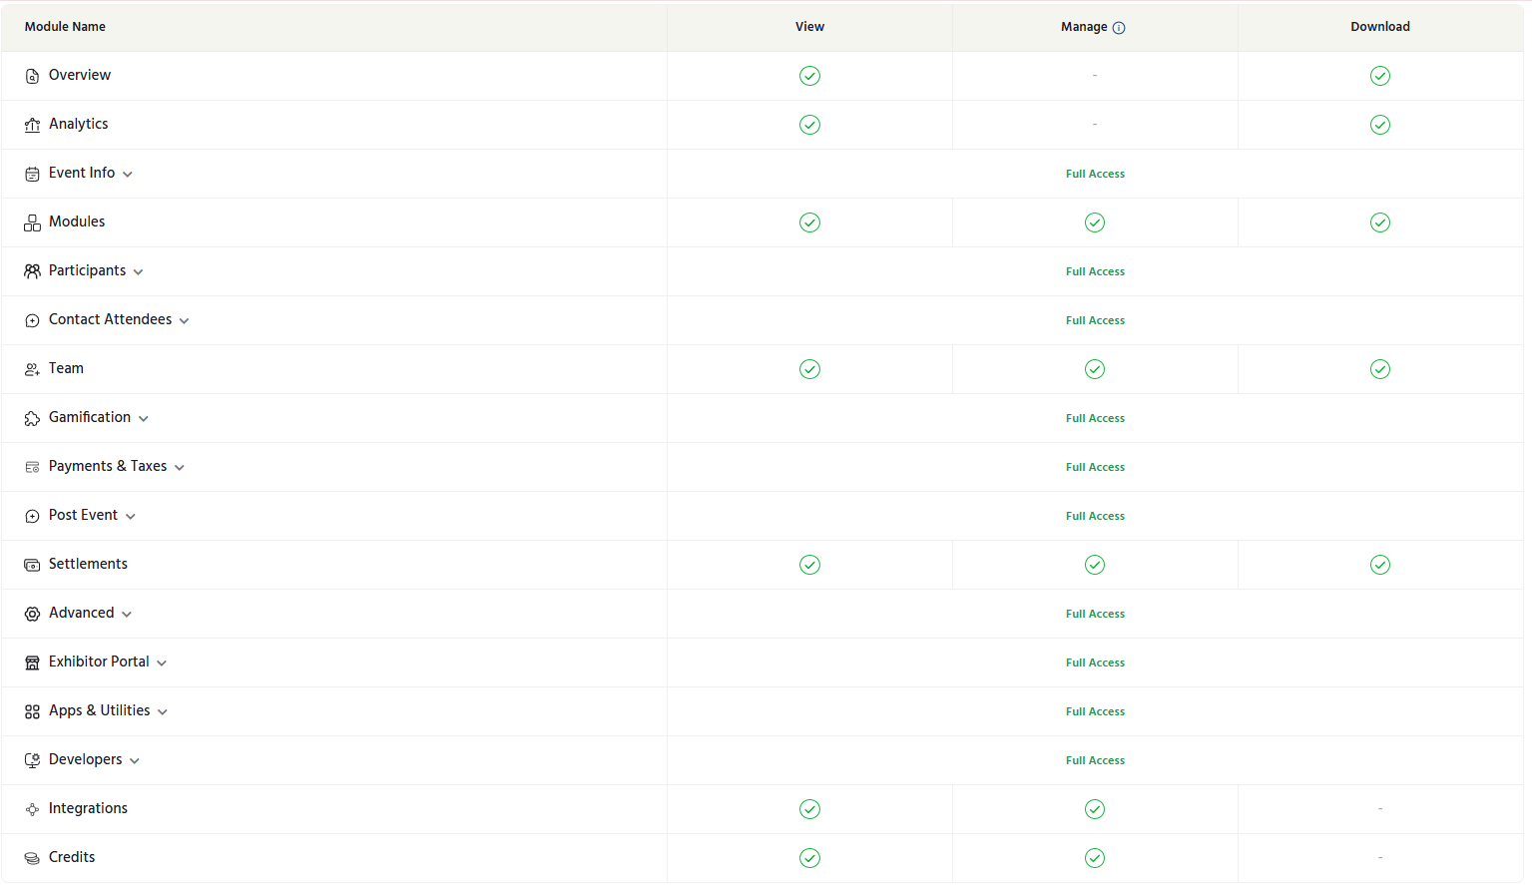
Task: Toggle View permission for Overview
Action: pyautogui.click(x=809, y=76)
